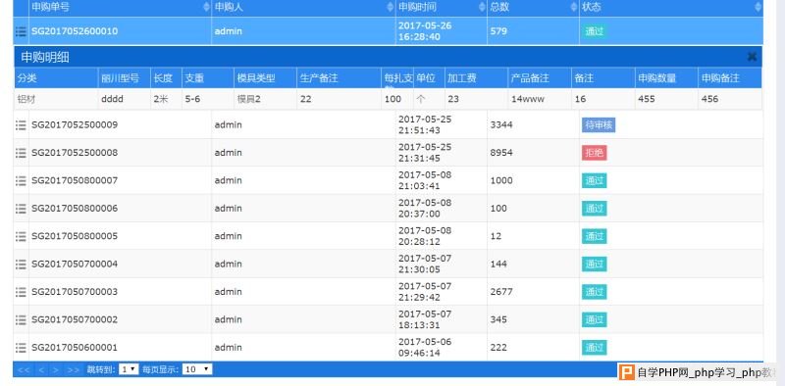Select order number SG2017050600001
The height and width of the screenshot is (386, 785).
tap(75, 348)
